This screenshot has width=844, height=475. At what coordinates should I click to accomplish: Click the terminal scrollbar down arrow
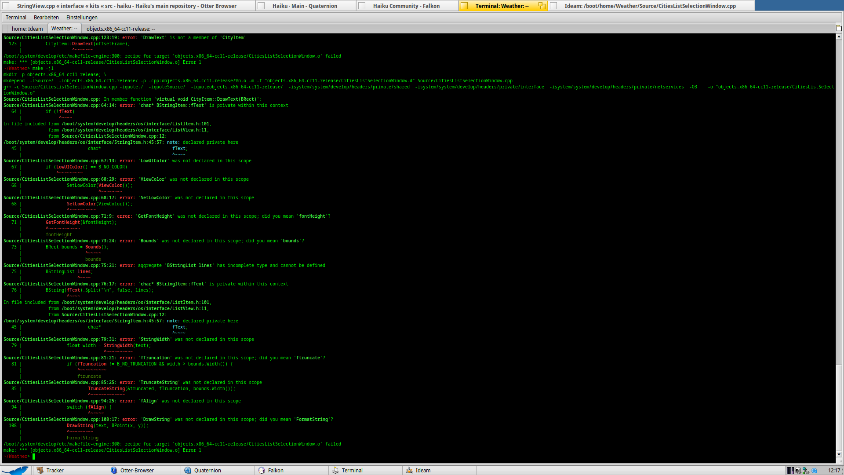(839, 454)
